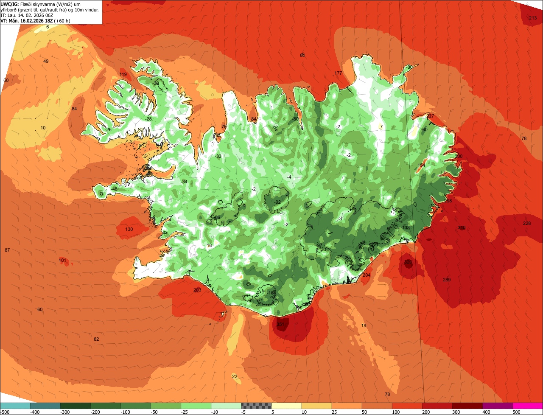
Task: Click the light green swatch between -25 and -10
Action: tap(196, 406)
